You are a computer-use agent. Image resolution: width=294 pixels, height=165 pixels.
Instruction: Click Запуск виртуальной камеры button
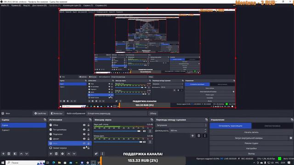coord(249,138)
